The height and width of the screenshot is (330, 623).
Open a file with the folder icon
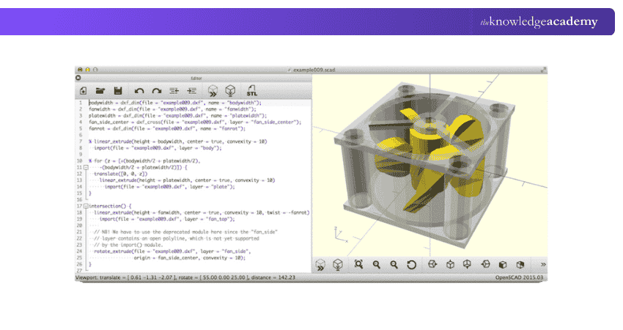pyautogui.click(x=100, y=90)
